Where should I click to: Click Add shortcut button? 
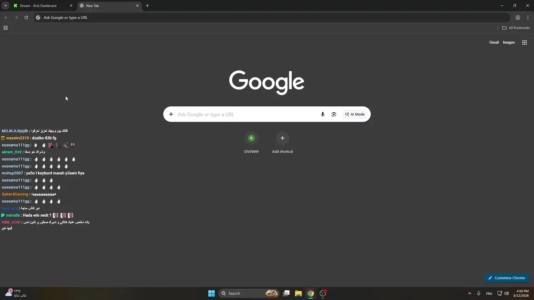[282, 142]
